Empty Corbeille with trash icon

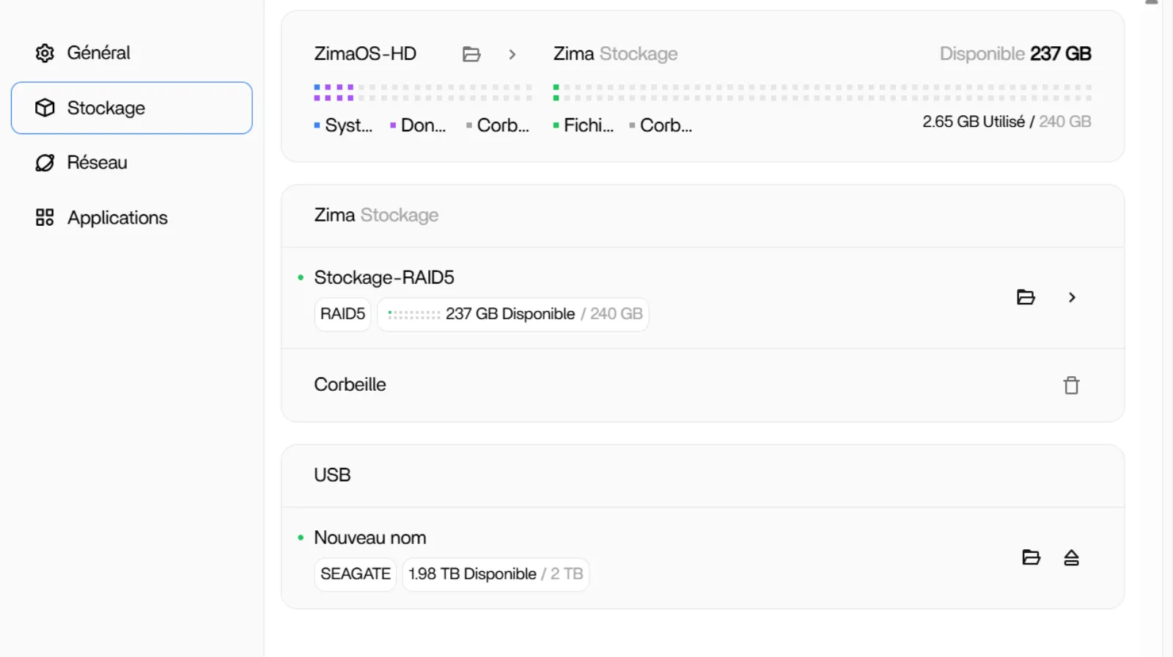pyautogui.click(x=1071, y=385)
